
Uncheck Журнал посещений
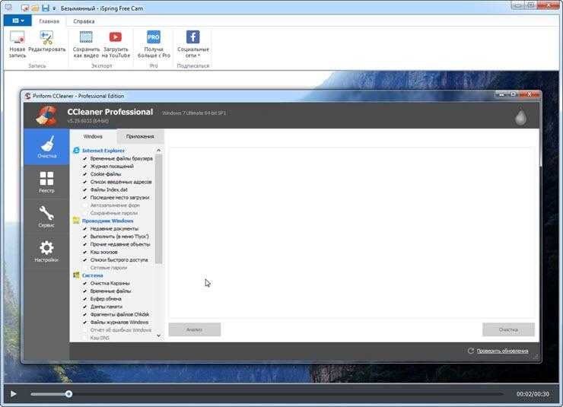click(85, 166)
